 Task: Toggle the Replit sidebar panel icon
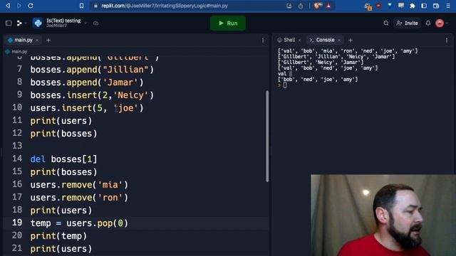9,23
